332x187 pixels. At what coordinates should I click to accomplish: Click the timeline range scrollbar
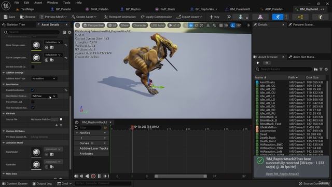pos(181,176)
